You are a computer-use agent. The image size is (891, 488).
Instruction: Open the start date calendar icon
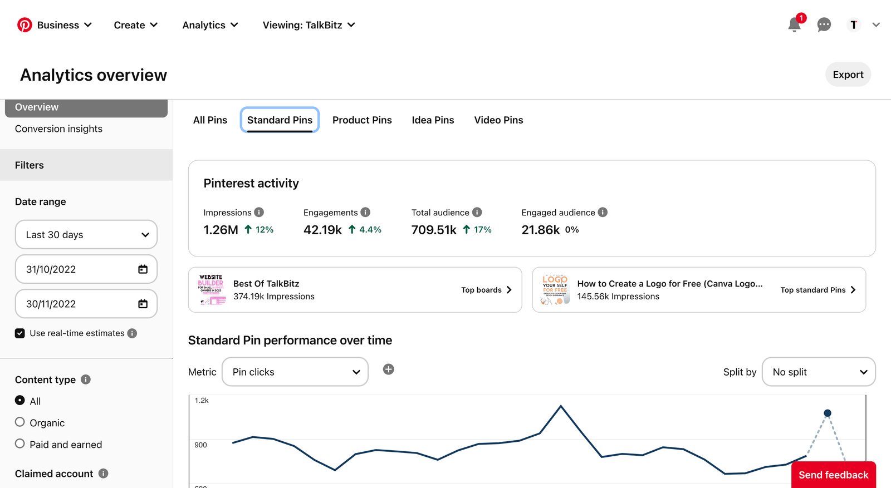pos(143,269)
